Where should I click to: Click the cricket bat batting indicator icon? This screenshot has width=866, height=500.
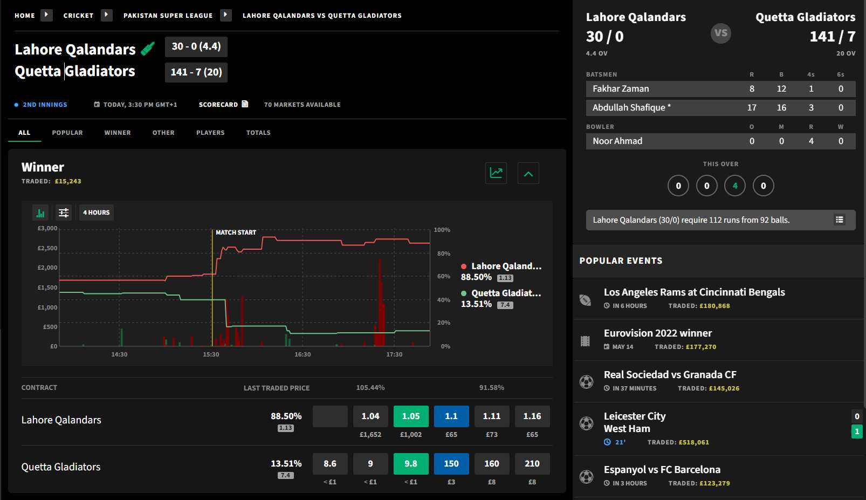tap(148, 49)
